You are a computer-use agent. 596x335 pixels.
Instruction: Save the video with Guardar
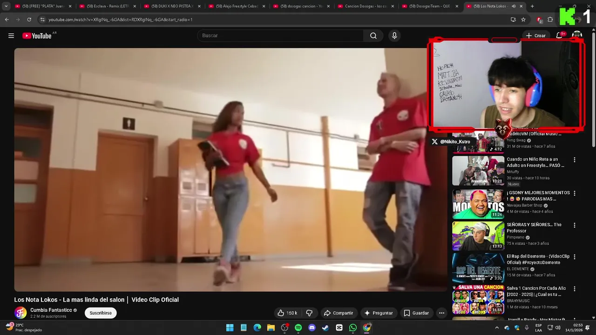[416, 313]
